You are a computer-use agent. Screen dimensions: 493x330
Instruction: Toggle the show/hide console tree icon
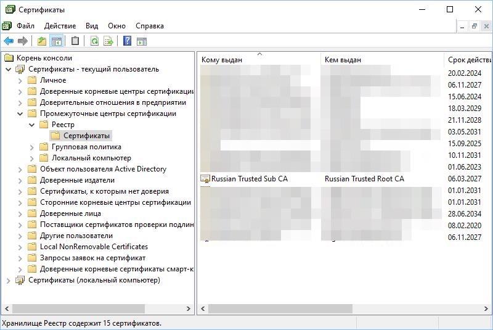[57, 41]
